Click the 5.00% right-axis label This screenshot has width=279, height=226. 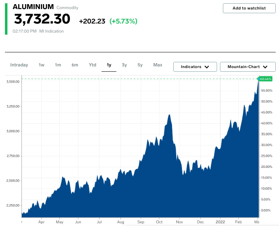[266, 200]
